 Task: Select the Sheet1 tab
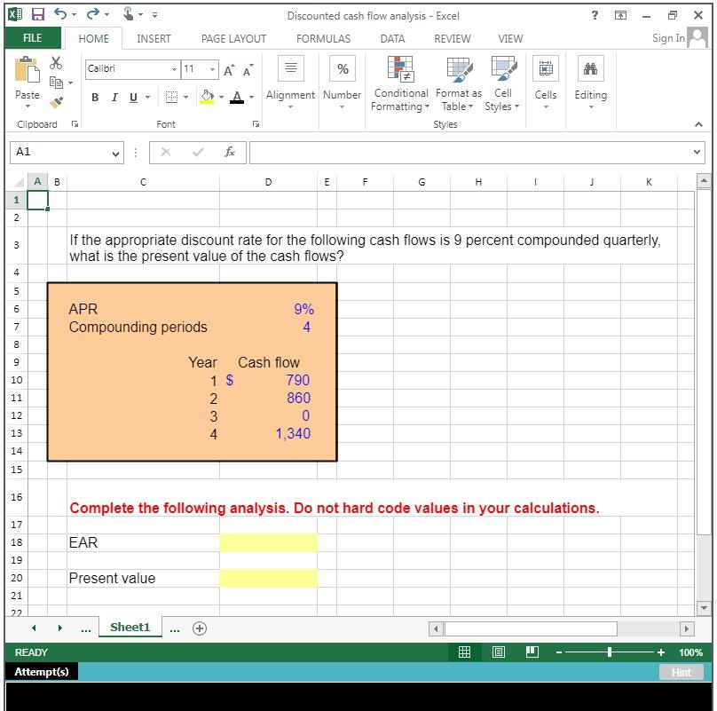click(x=130, y=628)
